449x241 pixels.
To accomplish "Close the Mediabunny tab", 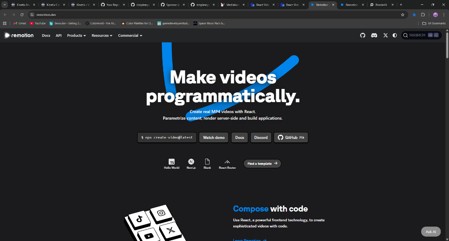I will point(244,4).
